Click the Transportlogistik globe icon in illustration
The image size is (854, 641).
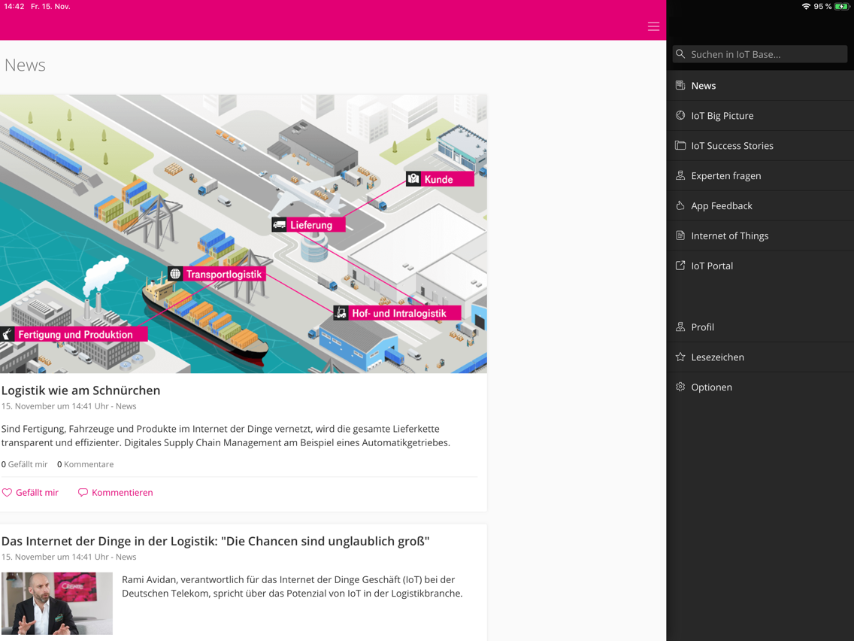click(x=175, y=274)
